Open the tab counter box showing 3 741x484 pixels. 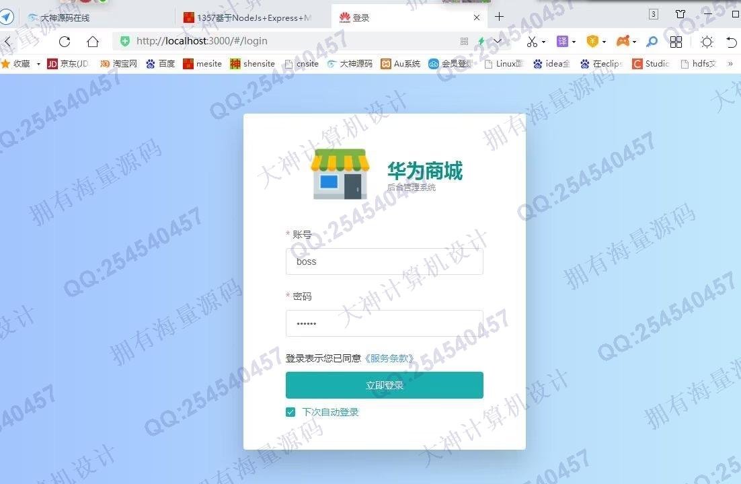[x=653, y=14]
